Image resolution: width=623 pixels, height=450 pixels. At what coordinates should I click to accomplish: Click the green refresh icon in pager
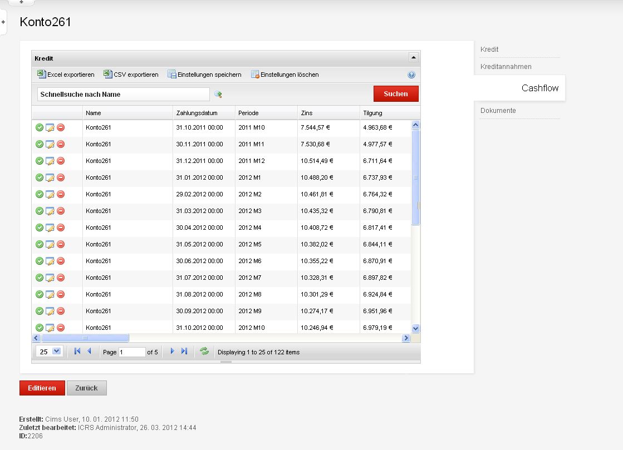(204, 351)
